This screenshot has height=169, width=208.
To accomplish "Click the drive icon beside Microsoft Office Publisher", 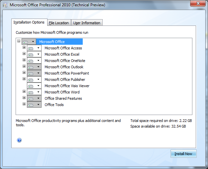I will (31, 80).
